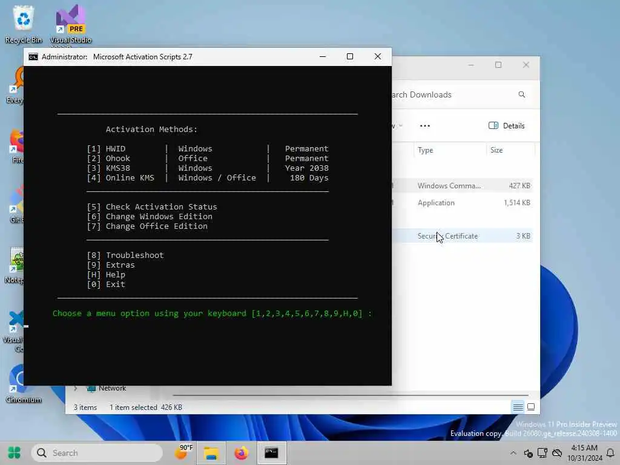Viewport: 620px width, 465px height.
Task: Click the cloud sync-off tray icon
Action: [x=557, y=453]
